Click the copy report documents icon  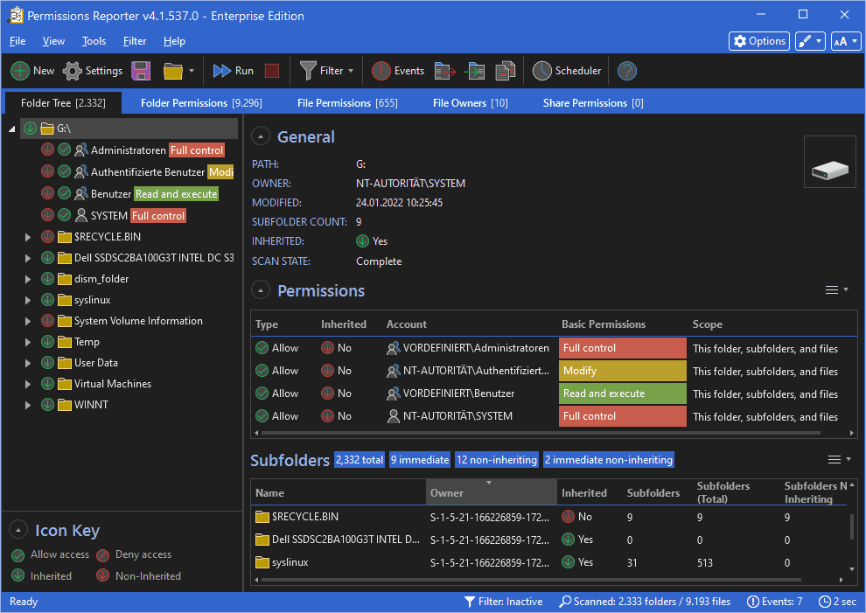click(506, 71)
